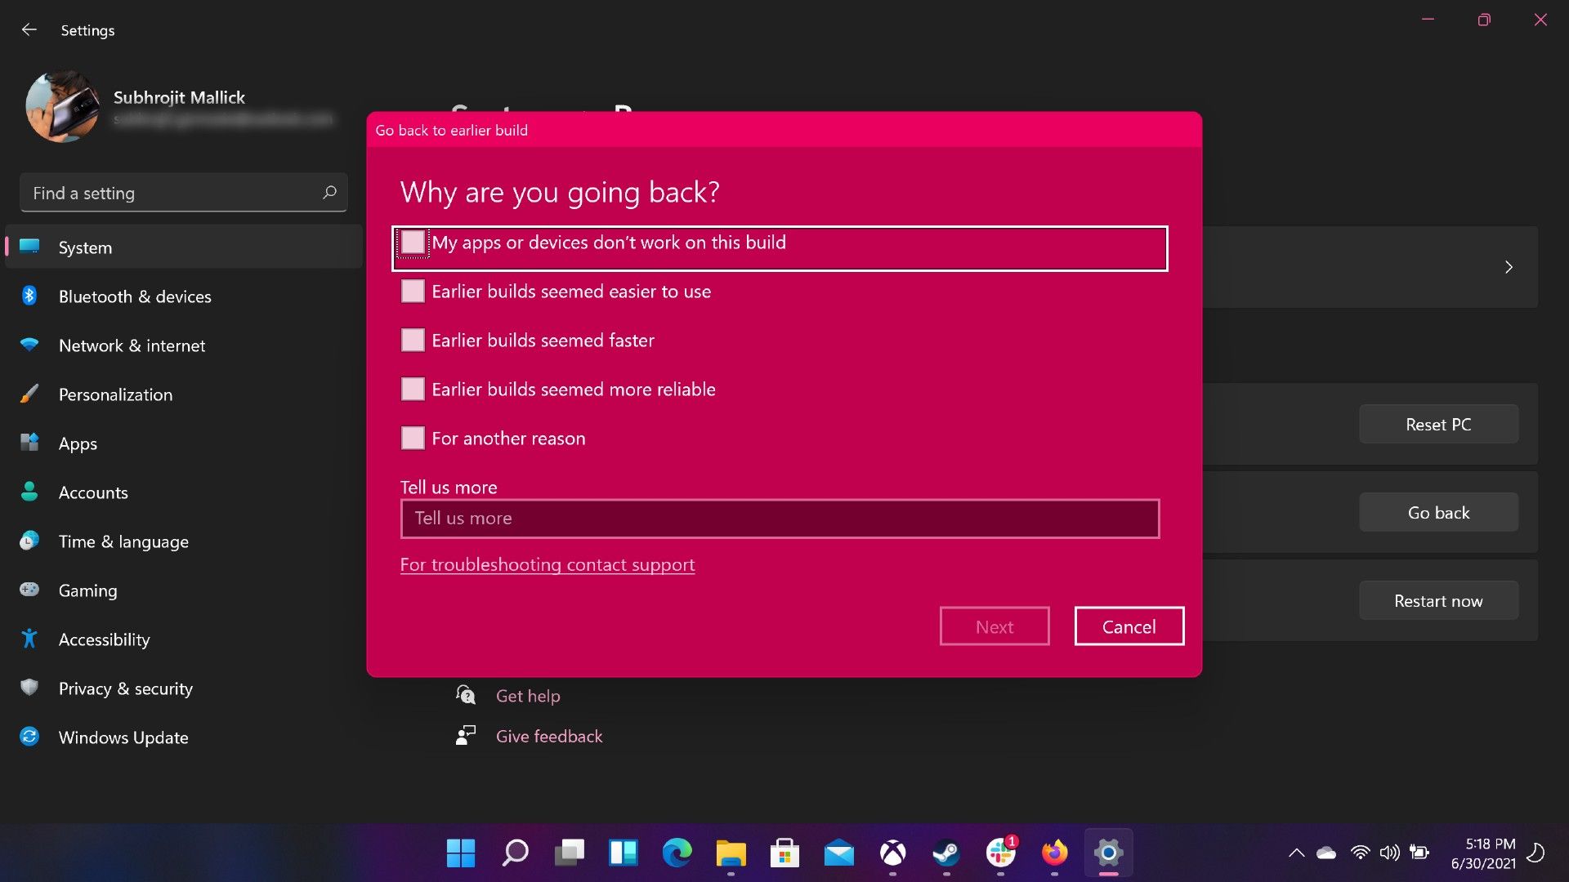Expand Privacy & security settings
The height and width of the screenshot is (882, 1569).
pos(125,688)
